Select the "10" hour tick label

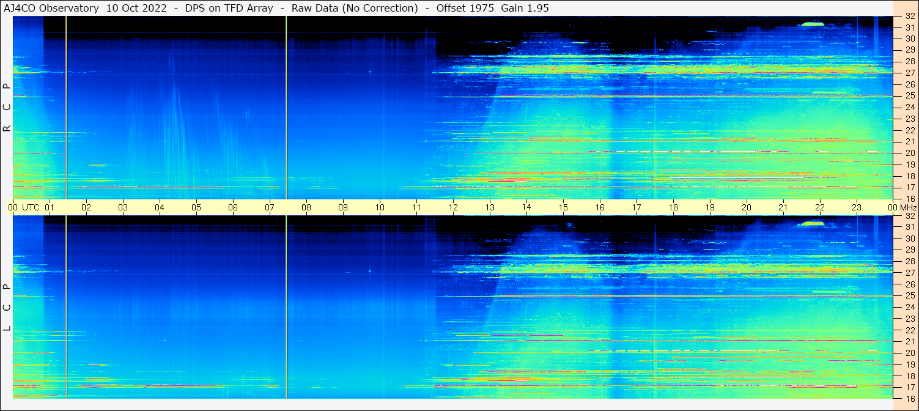click(380, 207)
